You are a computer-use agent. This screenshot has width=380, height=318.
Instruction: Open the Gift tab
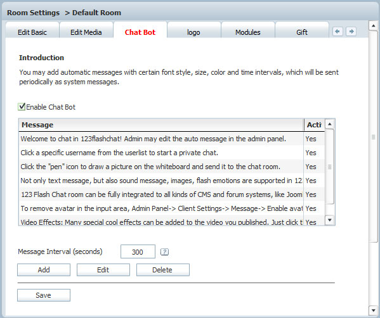point(302,32)
